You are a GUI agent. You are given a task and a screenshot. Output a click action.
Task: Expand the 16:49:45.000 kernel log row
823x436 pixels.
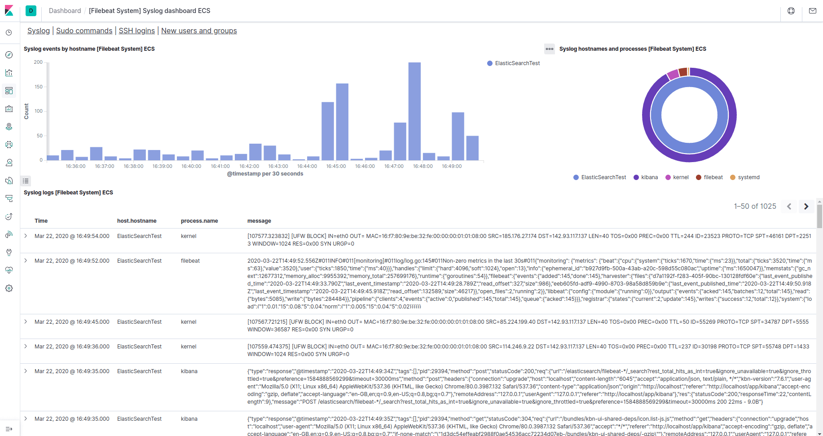click(26, 321)
